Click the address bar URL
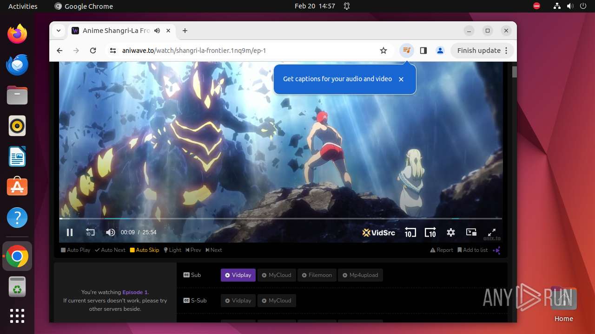The width and height of the screenshot is (595, 334). [x=194, y=51]
